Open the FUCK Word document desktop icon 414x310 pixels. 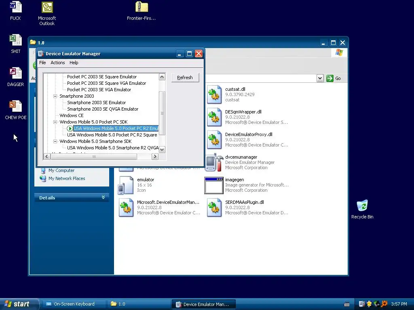[x=16, y=7]
